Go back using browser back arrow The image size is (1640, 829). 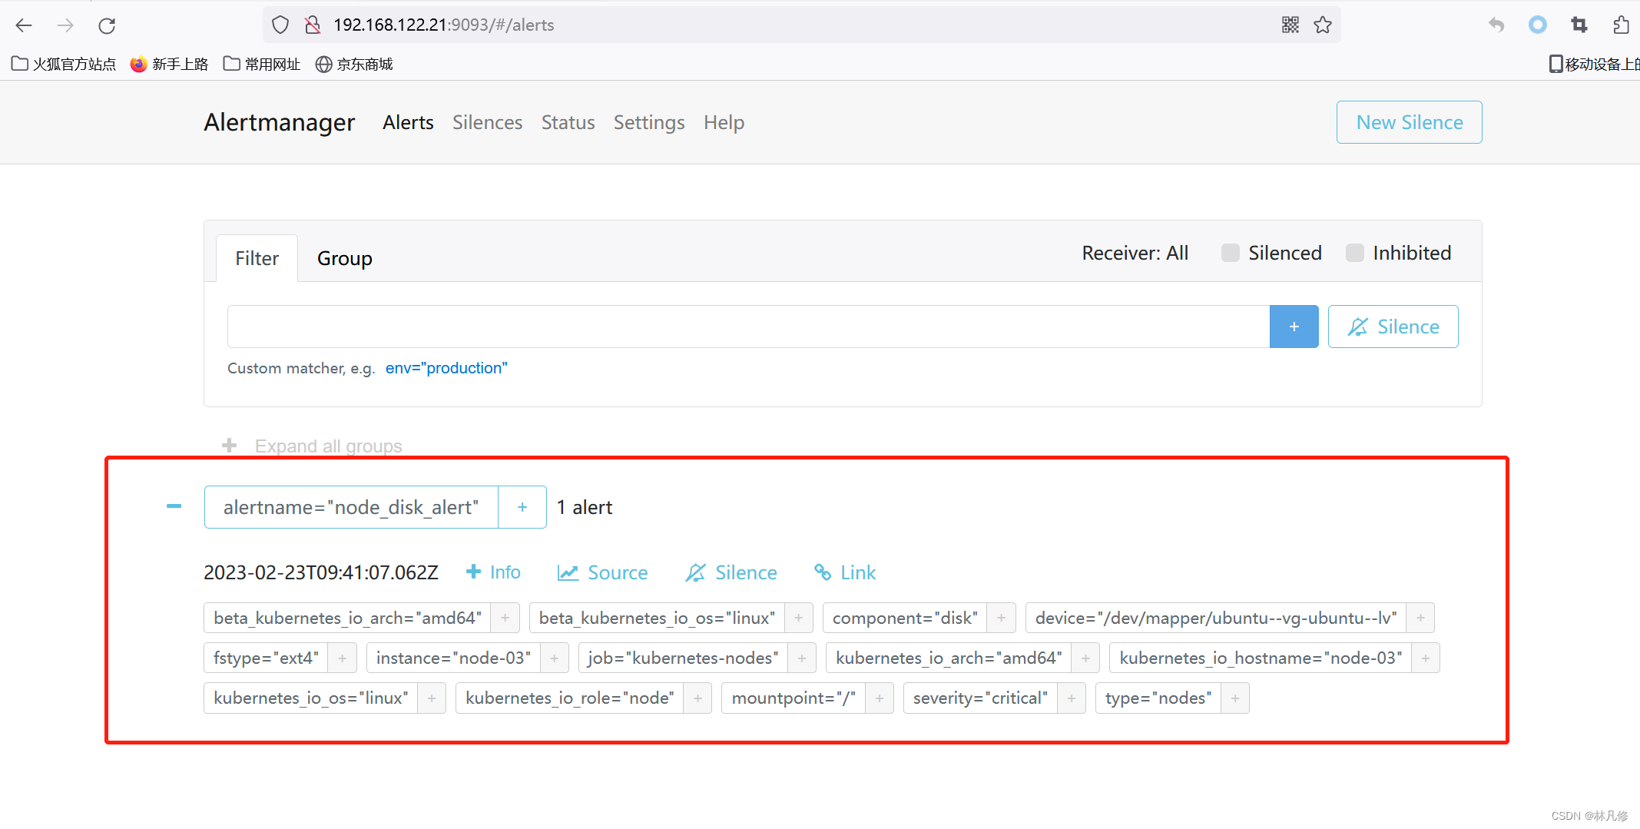tap(24, 25)
